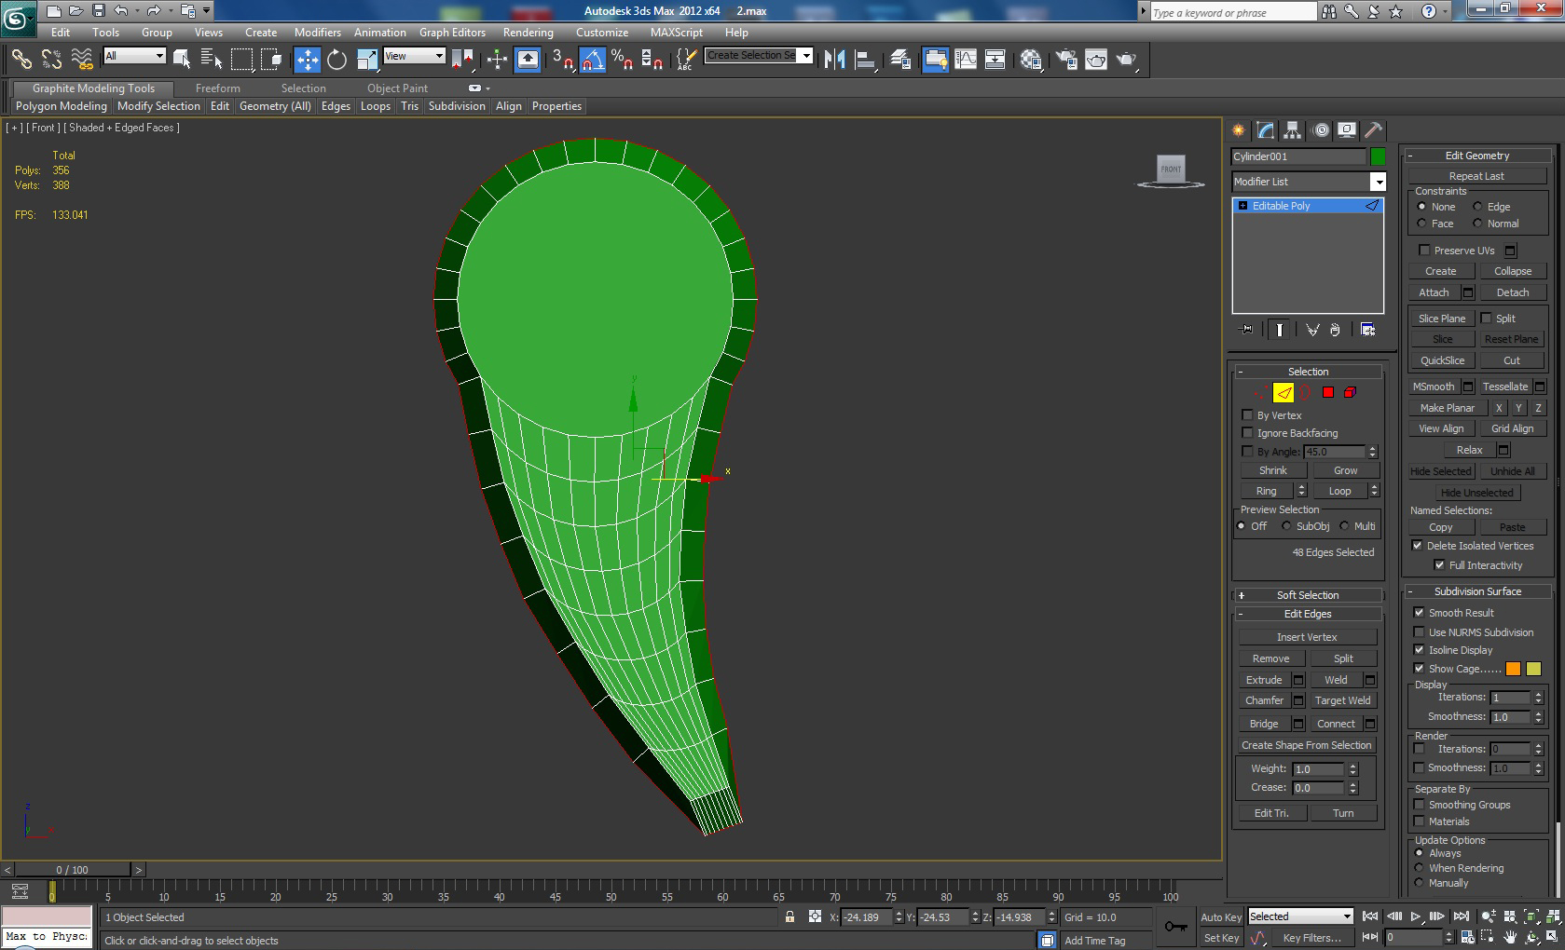Click the Mirror tool icon
This screenshot has height=950, width=1565.
(835, 60)
